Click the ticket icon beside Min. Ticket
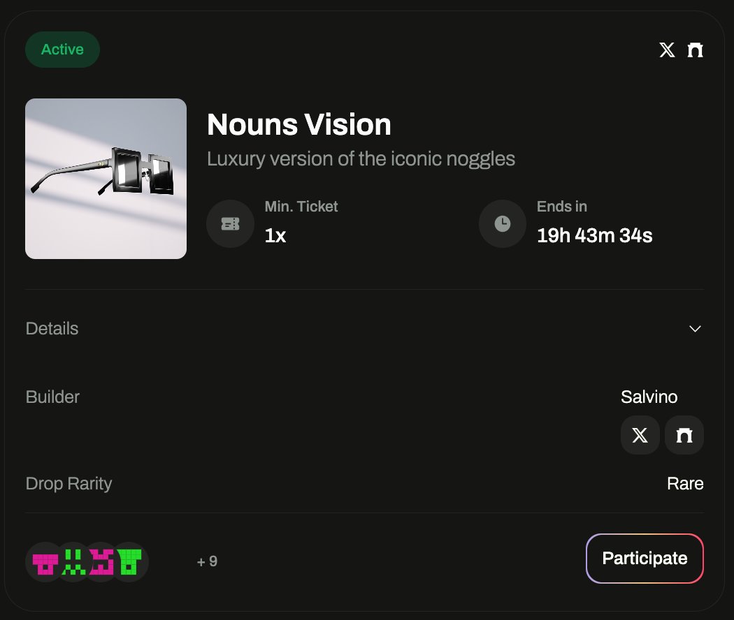Image resolution: width=734 pixels, height=620 pixels. (230, 224)
